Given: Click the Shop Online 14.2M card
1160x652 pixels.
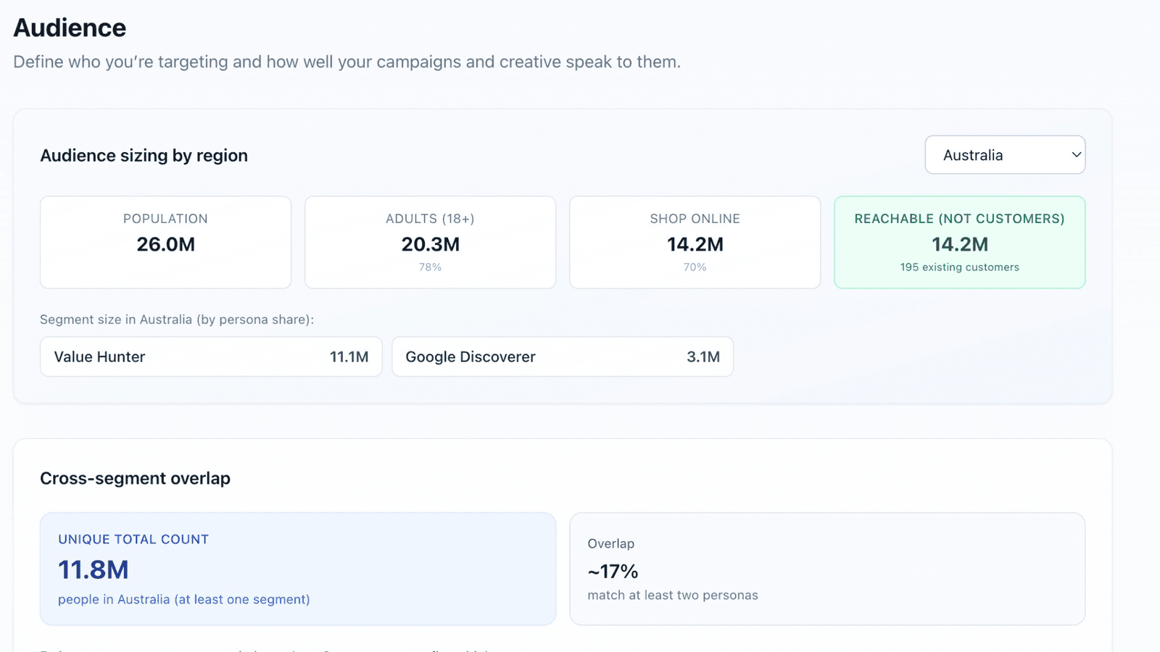Looking at the screenshot, I should [695, 242].
